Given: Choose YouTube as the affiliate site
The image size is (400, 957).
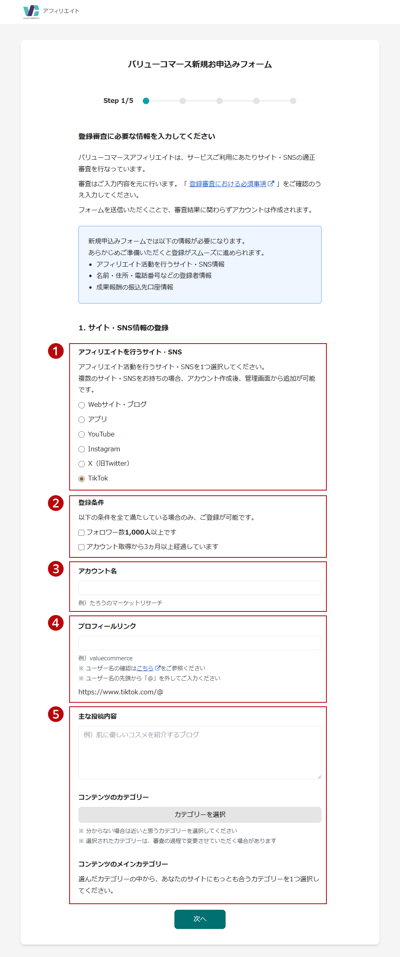Looking at the screenshot, I should 82,434.
